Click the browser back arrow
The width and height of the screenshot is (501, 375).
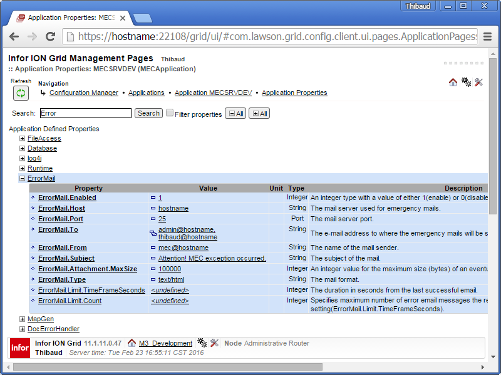pos(15,37)
